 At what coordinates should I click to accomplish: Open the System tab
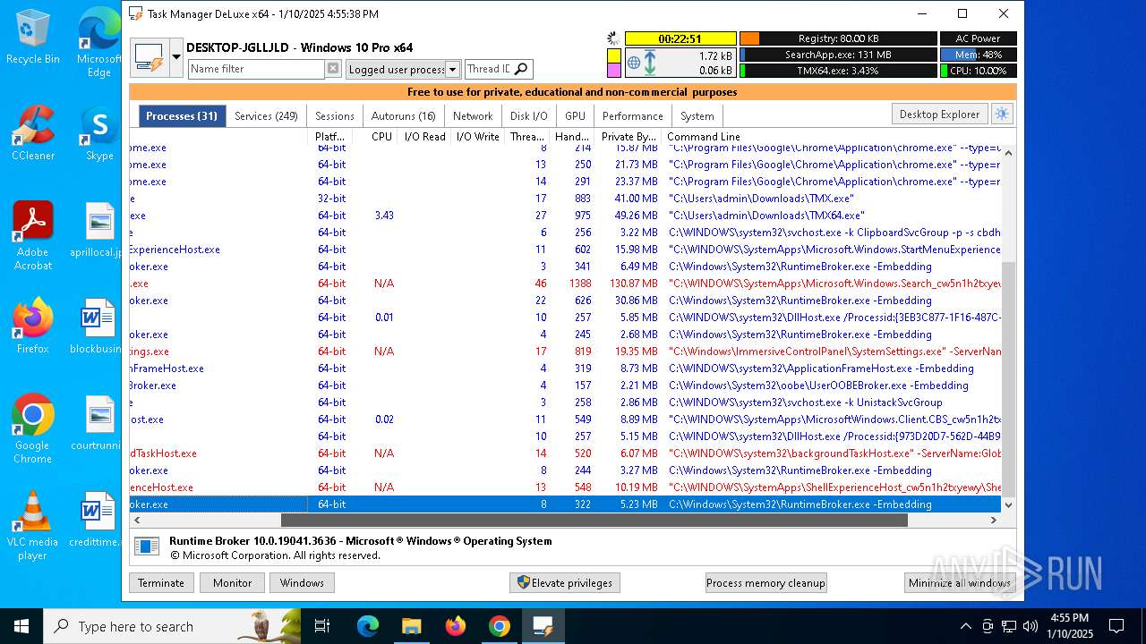tap(697, 115)
